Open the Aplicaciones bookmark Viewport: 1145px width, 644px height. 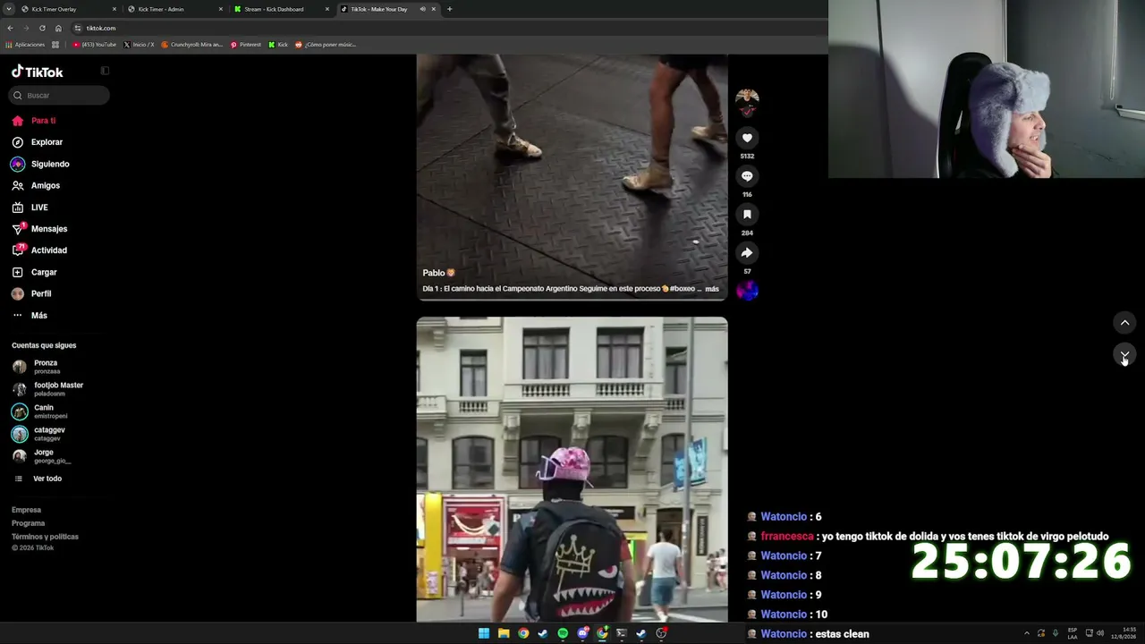pos(25,45)
